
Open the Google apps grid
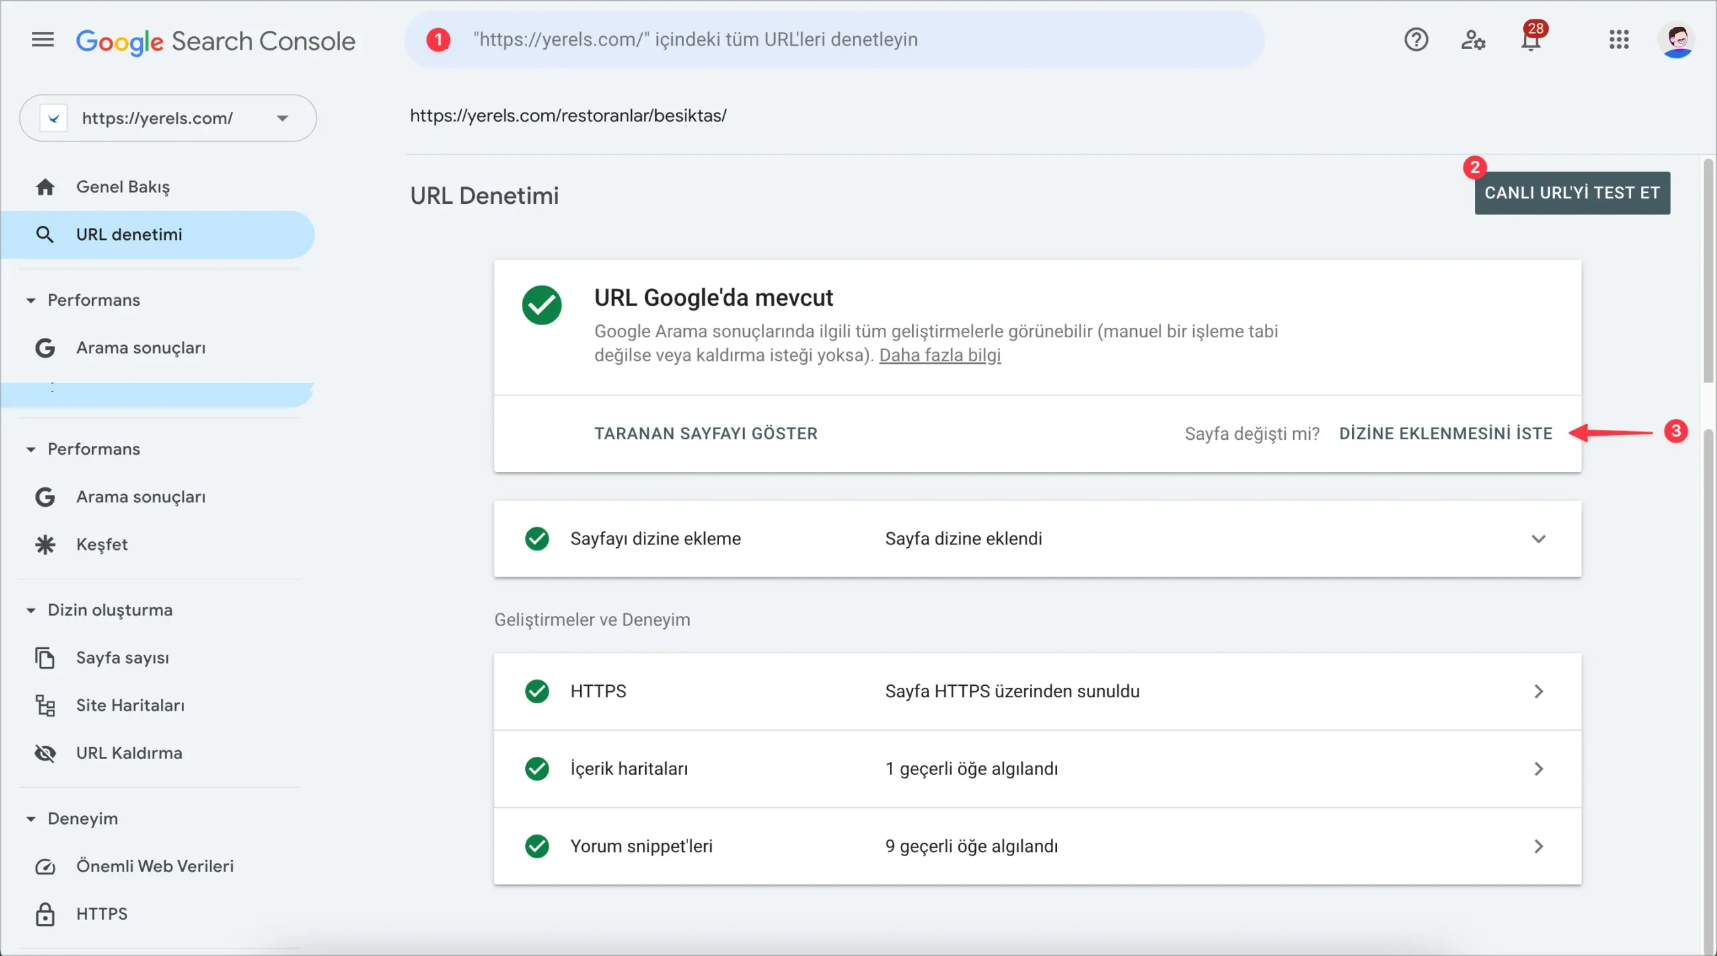[1618, 40]
